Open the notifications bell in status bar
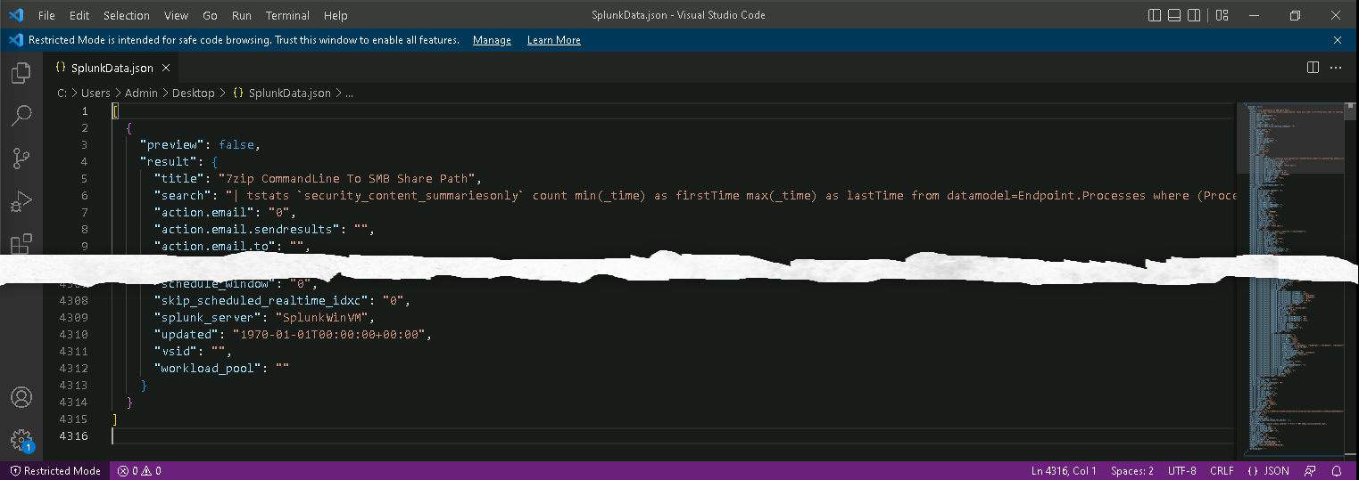Viewport: 1359px width, 480px height. coord(1337,471)
